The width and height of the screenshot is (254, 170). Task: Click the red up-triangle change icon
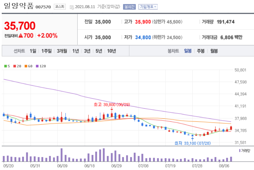point(21,36)
